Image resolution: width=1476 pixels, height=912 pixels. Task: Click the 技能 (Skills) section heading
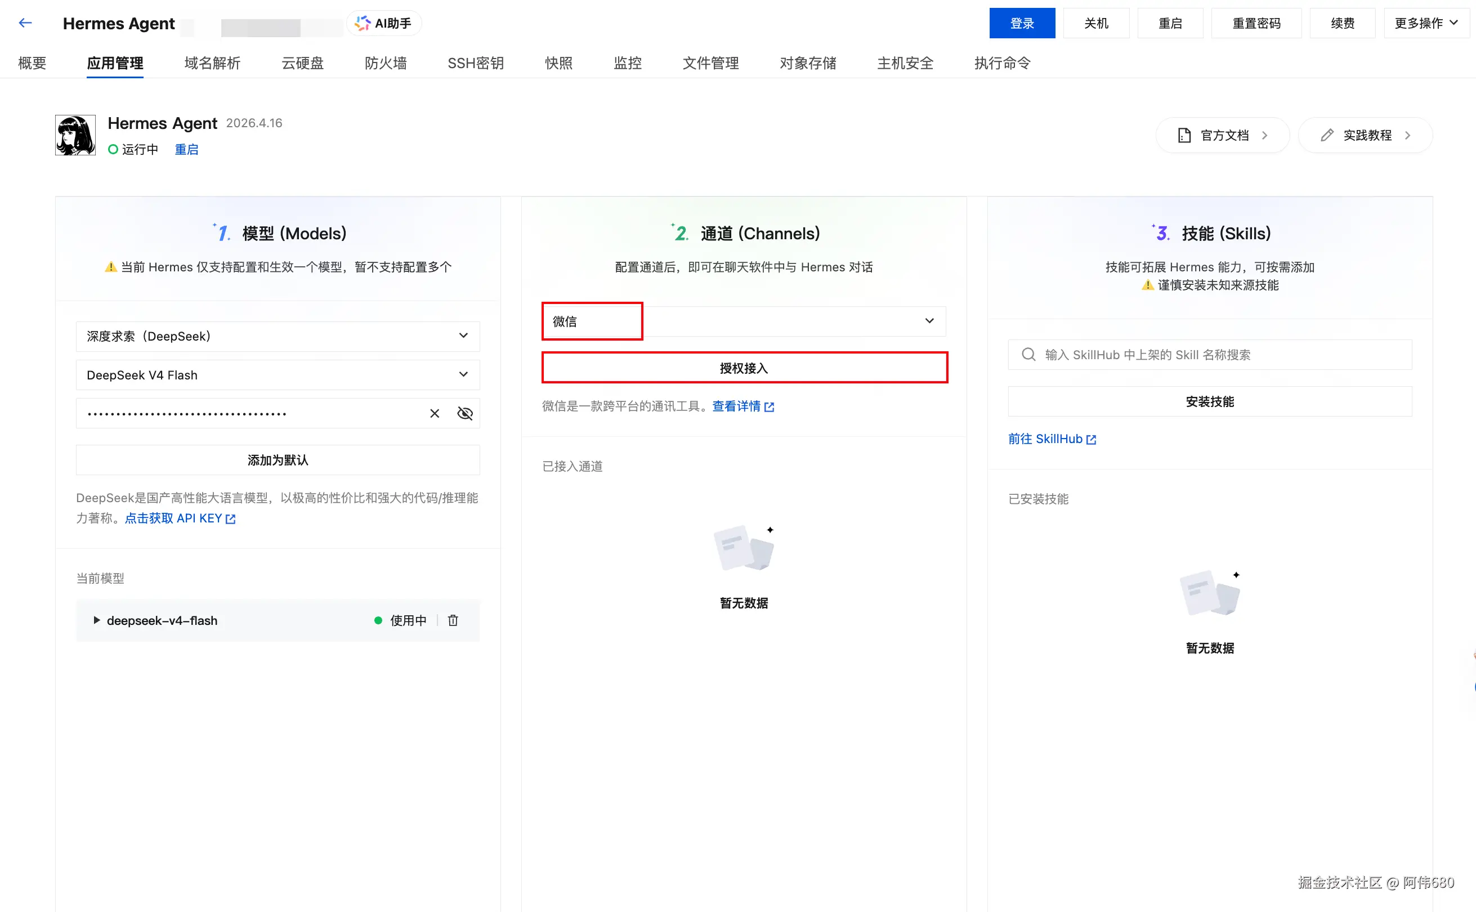(x=1226, y=234)
